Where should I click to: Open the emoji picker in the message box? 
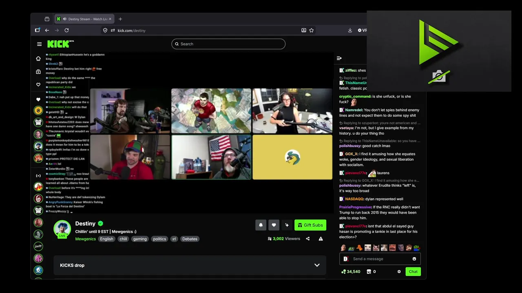pos(414,259)
